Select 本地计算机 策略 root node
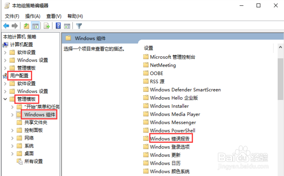The width and height of the screenshot is (284, 176). click(20, 37)
